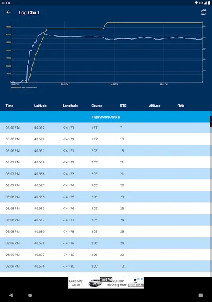Tap the Log Chart title
The width and height of the screenshot is (212, 302).
[29, 12]
